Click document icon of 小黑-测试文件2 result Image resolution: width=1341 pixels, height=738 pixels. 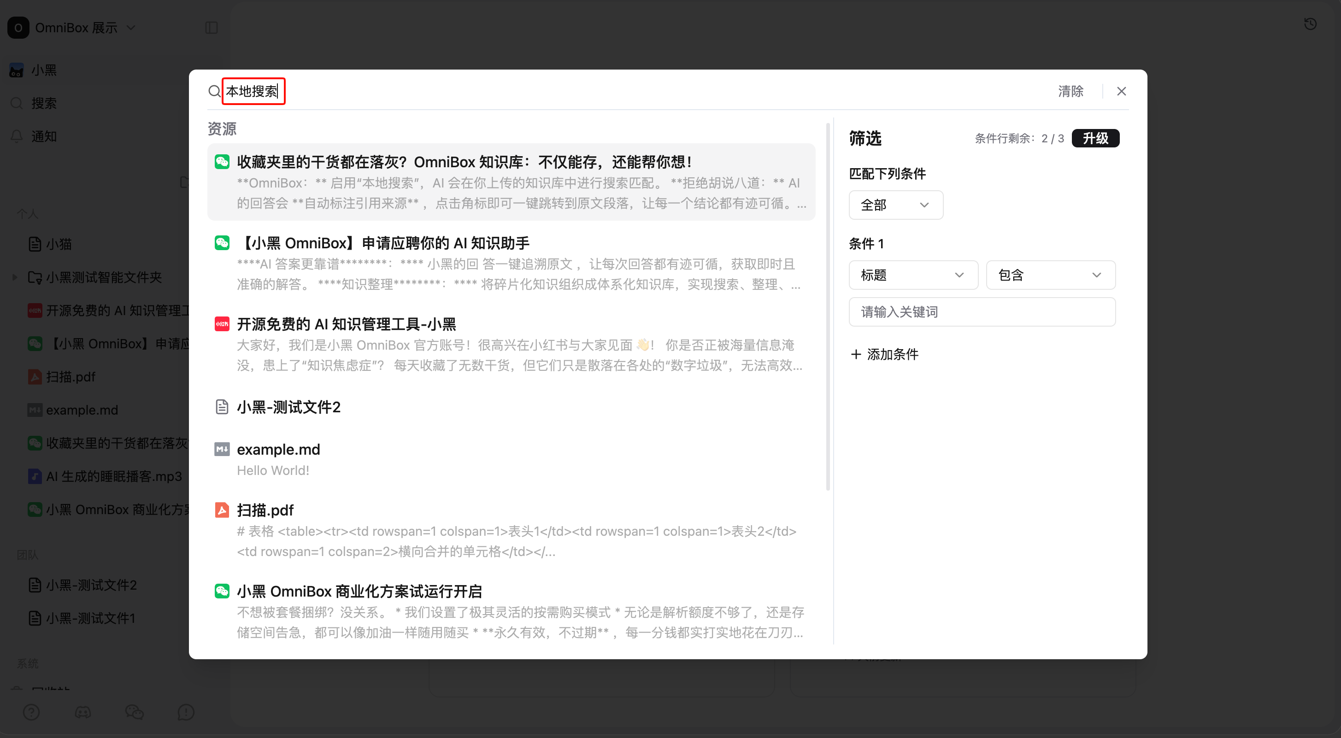[x=222, y=407]
